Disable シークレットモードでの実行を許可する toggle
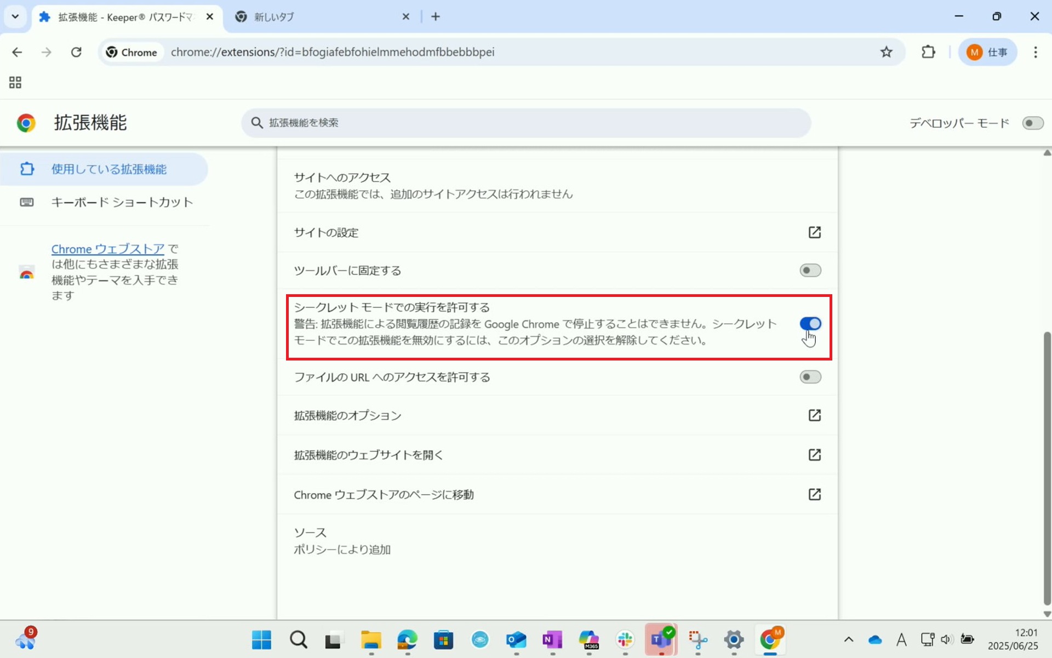Image resolution: width=1052 pixels, height=658 pixels. point(810,324)
